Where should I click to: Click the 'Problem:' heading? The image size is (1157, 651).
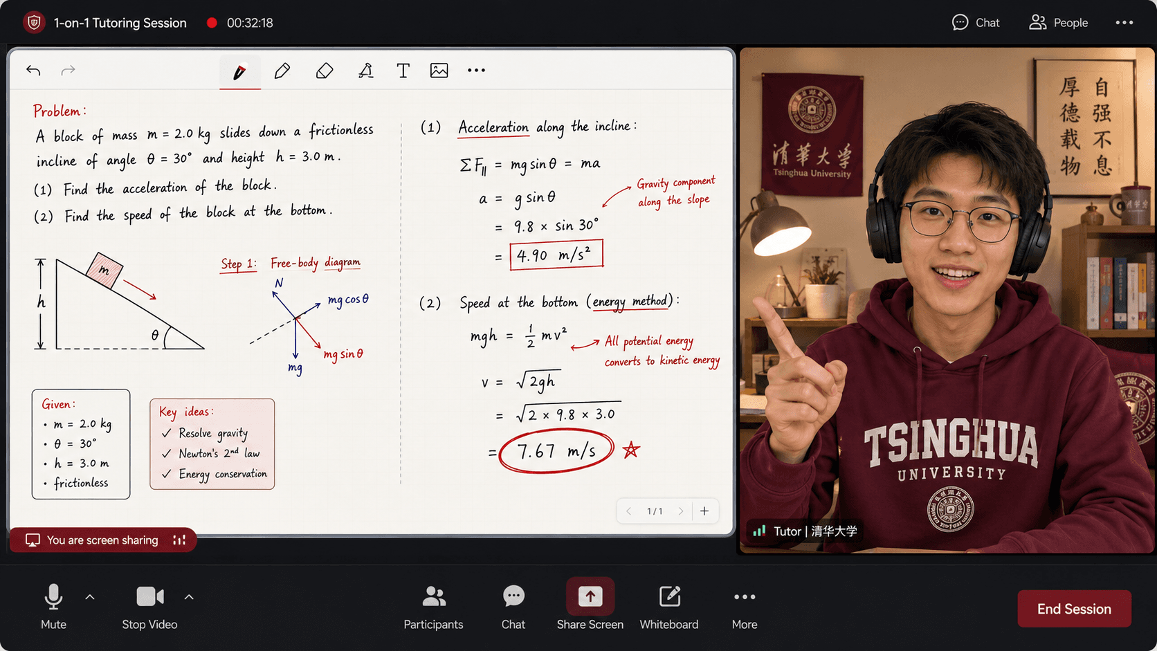pyautogui.click(x=60, y=111)
